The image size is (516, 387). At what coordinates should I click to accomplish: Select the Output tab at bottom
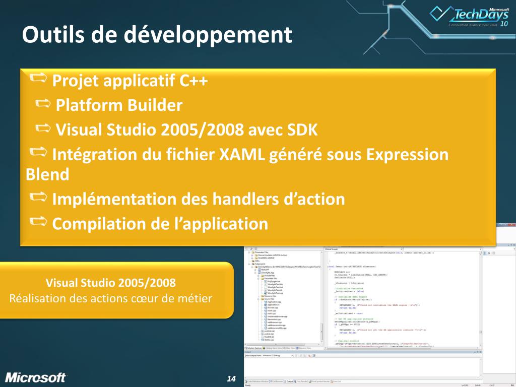pyautogui.click(x=288, y=381)
